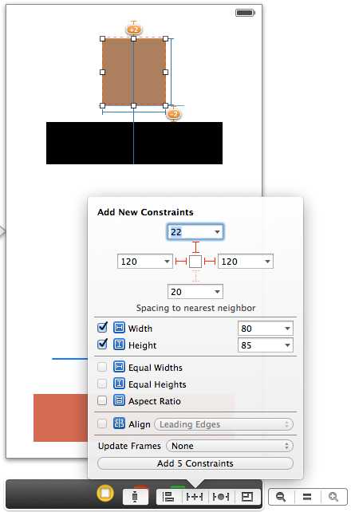
Task: Open the top spacing 22 dropdown arrow
Action: point(217,232)
